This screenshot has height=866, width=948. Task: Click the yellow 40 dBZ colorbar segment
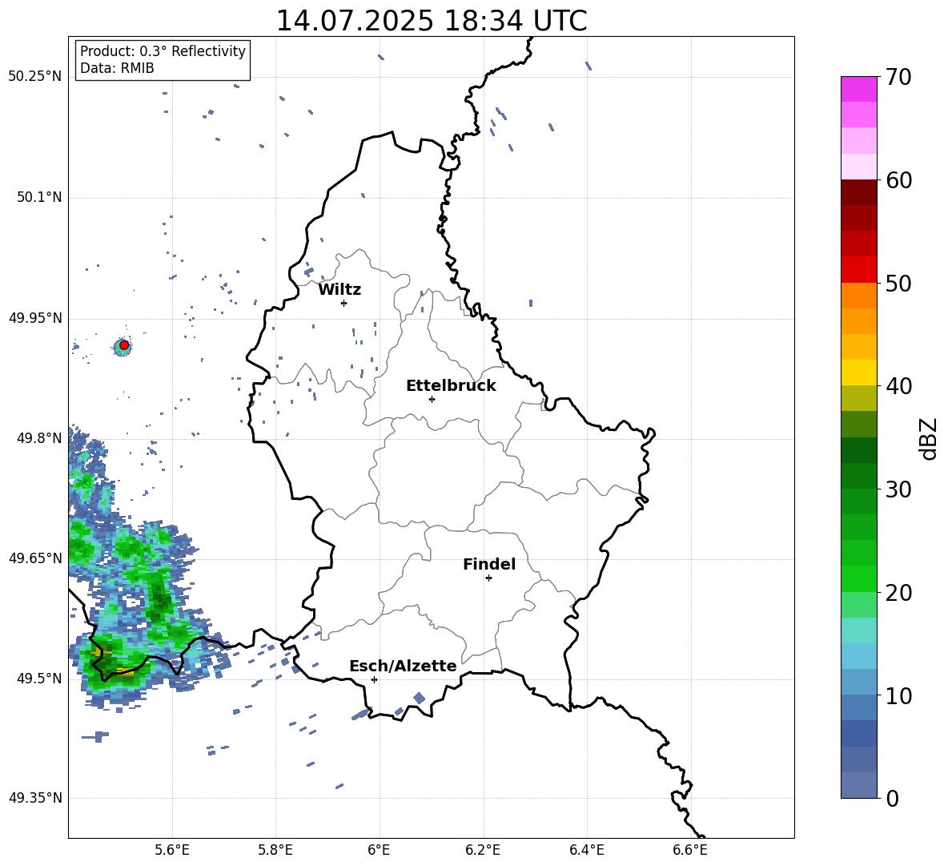[x=858, y=373]
